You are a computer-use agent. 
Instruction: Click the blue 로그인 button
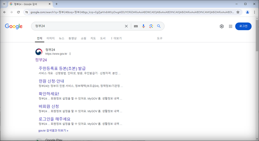(243, 26)
